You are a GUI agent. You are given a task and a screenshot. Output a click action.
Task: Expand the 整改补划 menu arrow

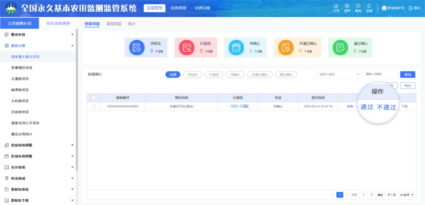[72, 35]
